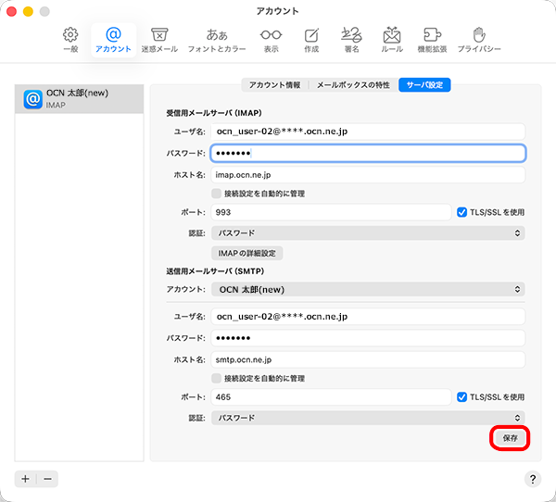Image resolution: width=556 pixels, height=502 pixels.
Task: Open the プライバシー privacy pane
Action: tap(479, 39)
